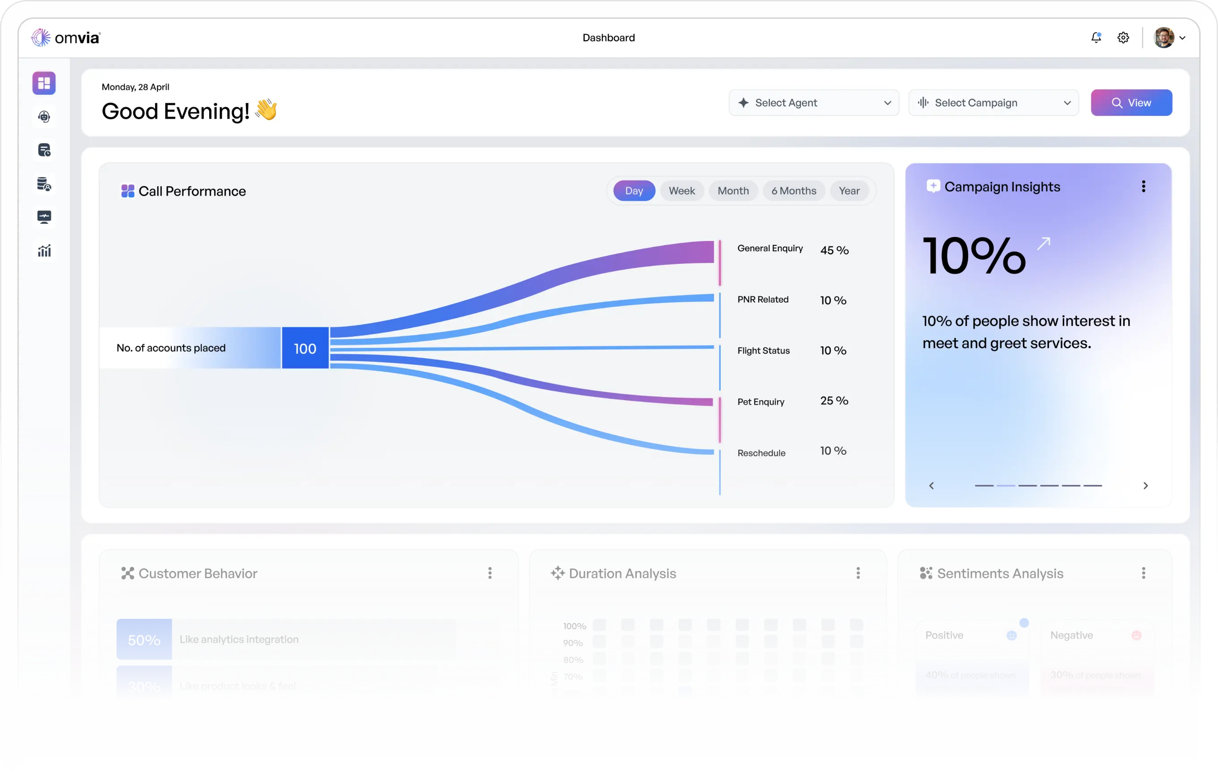Jump to last insight slide indicator

click(x=1092, y=486)
